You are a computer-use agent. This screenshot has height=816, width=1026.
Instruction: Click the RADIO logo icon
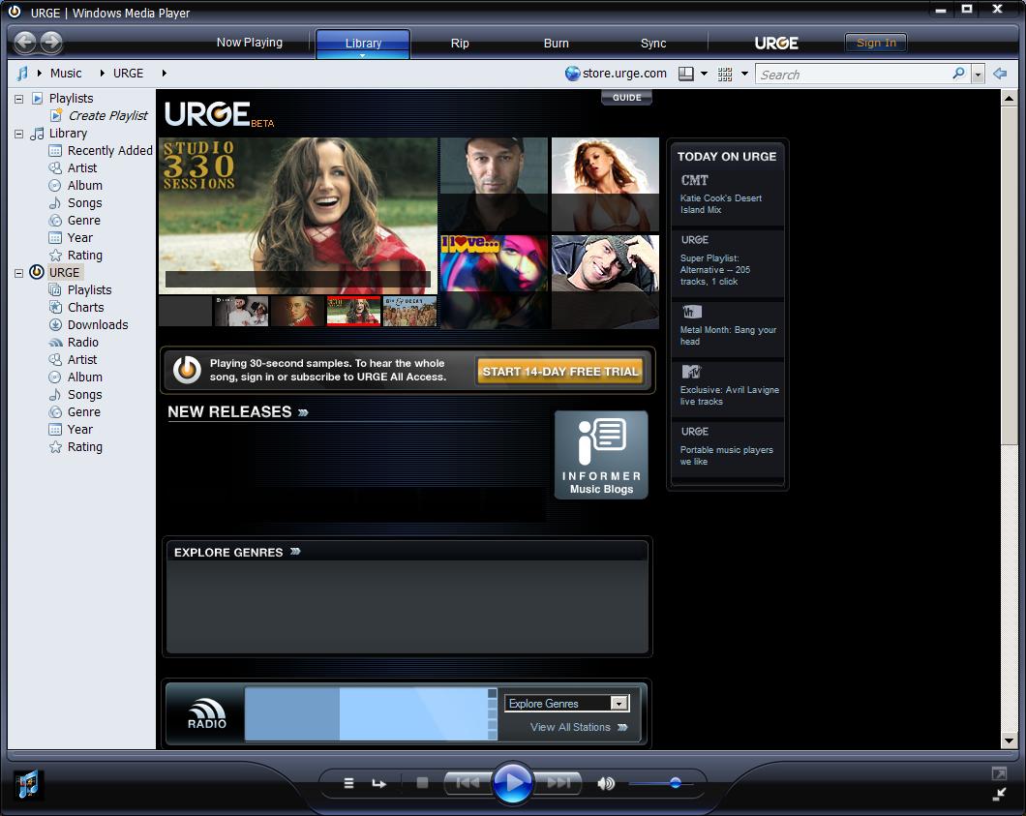point(207,713)
